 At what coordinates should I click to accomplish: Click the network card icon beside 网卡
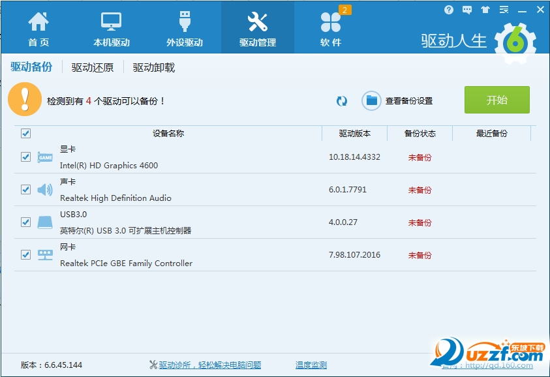(44, 254)
